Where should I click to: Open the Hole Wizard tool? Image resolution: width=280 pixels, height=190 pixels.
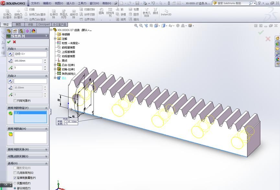click(x=64, y=14)
